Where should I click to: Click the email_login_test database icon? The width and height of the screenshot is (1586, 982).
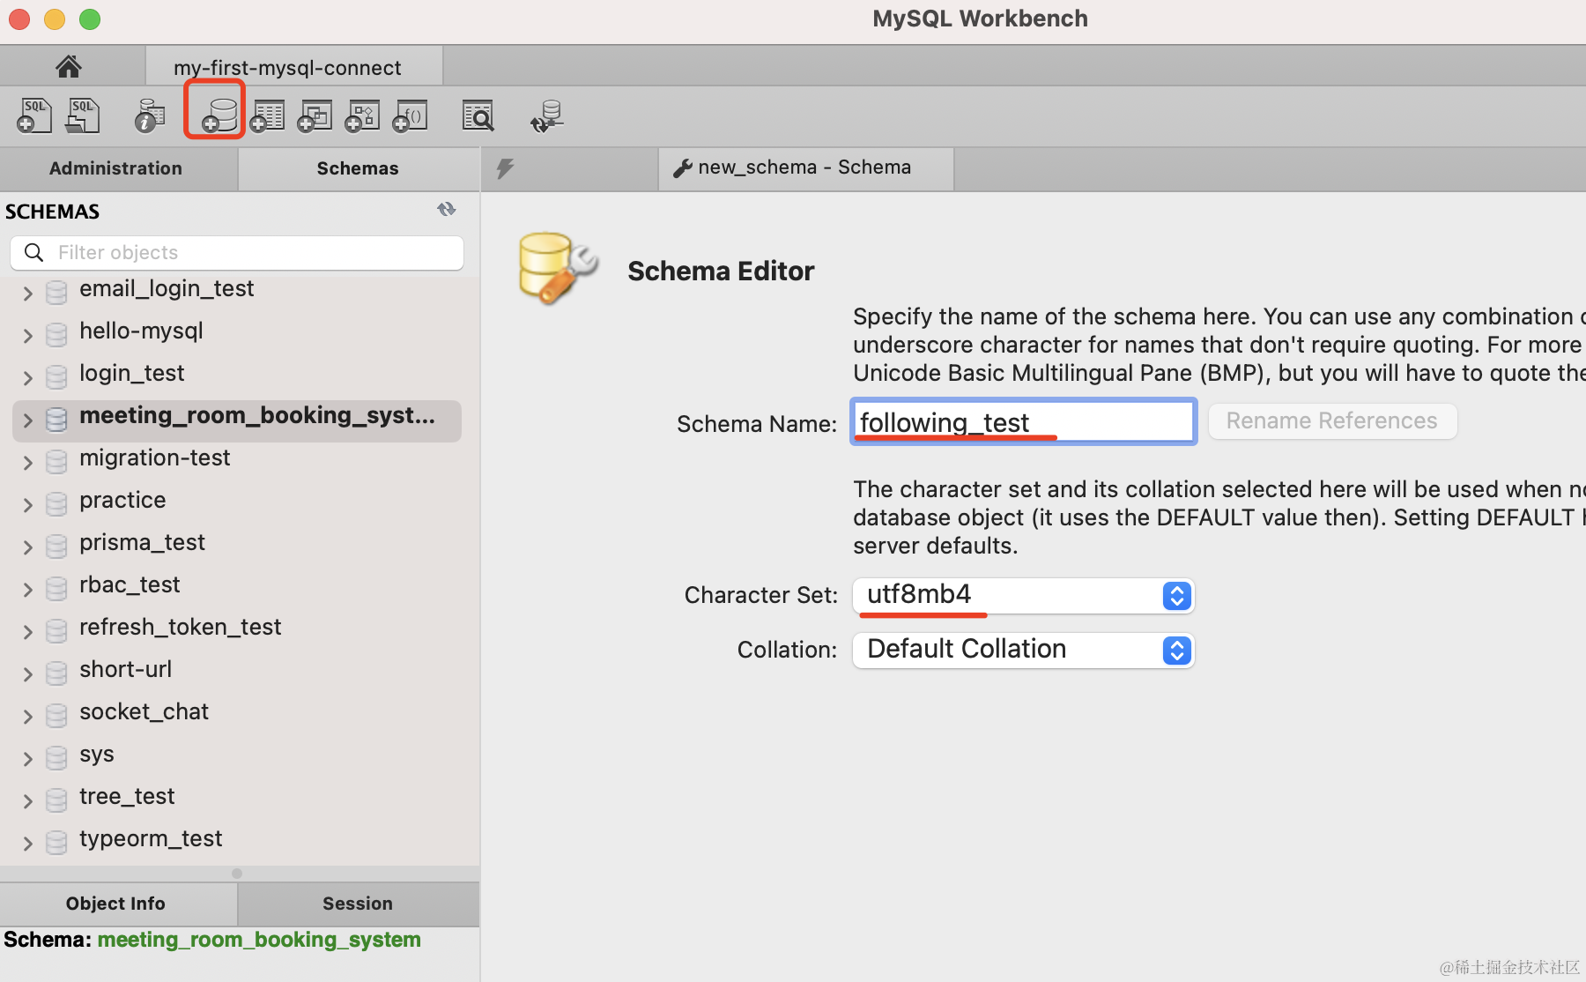tap(56, 292)
